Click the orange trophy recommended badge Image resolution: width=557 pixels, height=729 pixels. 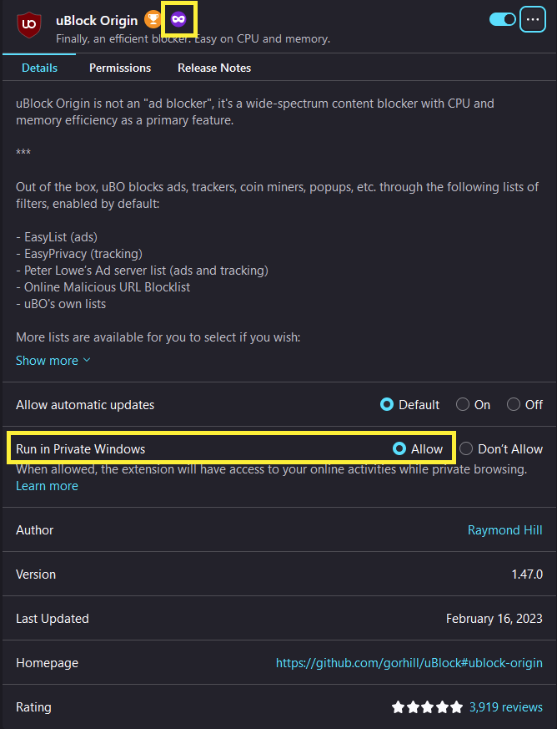(153, 19)
